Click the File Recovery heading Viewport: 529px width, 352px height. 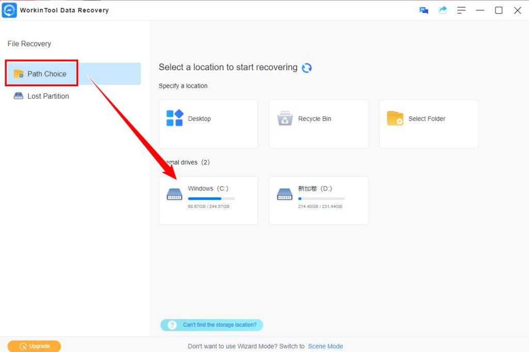pyautogui.click(x=29, y=43)
